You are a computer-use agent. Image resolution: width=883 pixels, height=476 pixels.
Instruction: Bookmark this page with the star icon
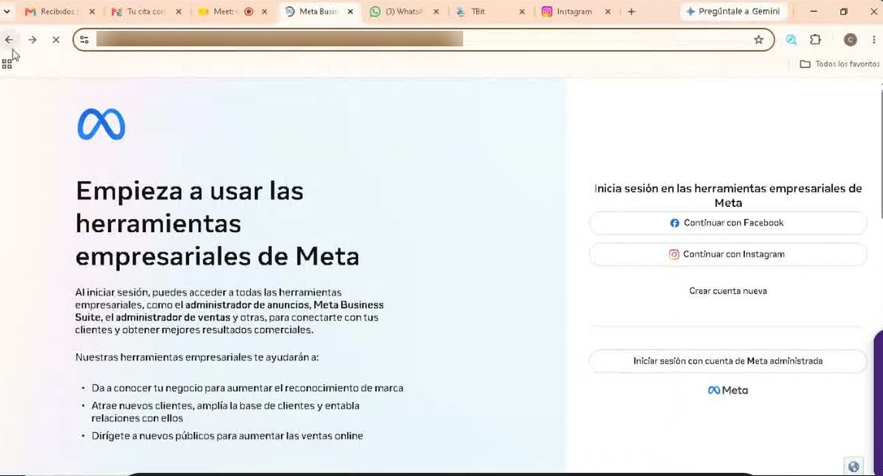click(758, 40)
